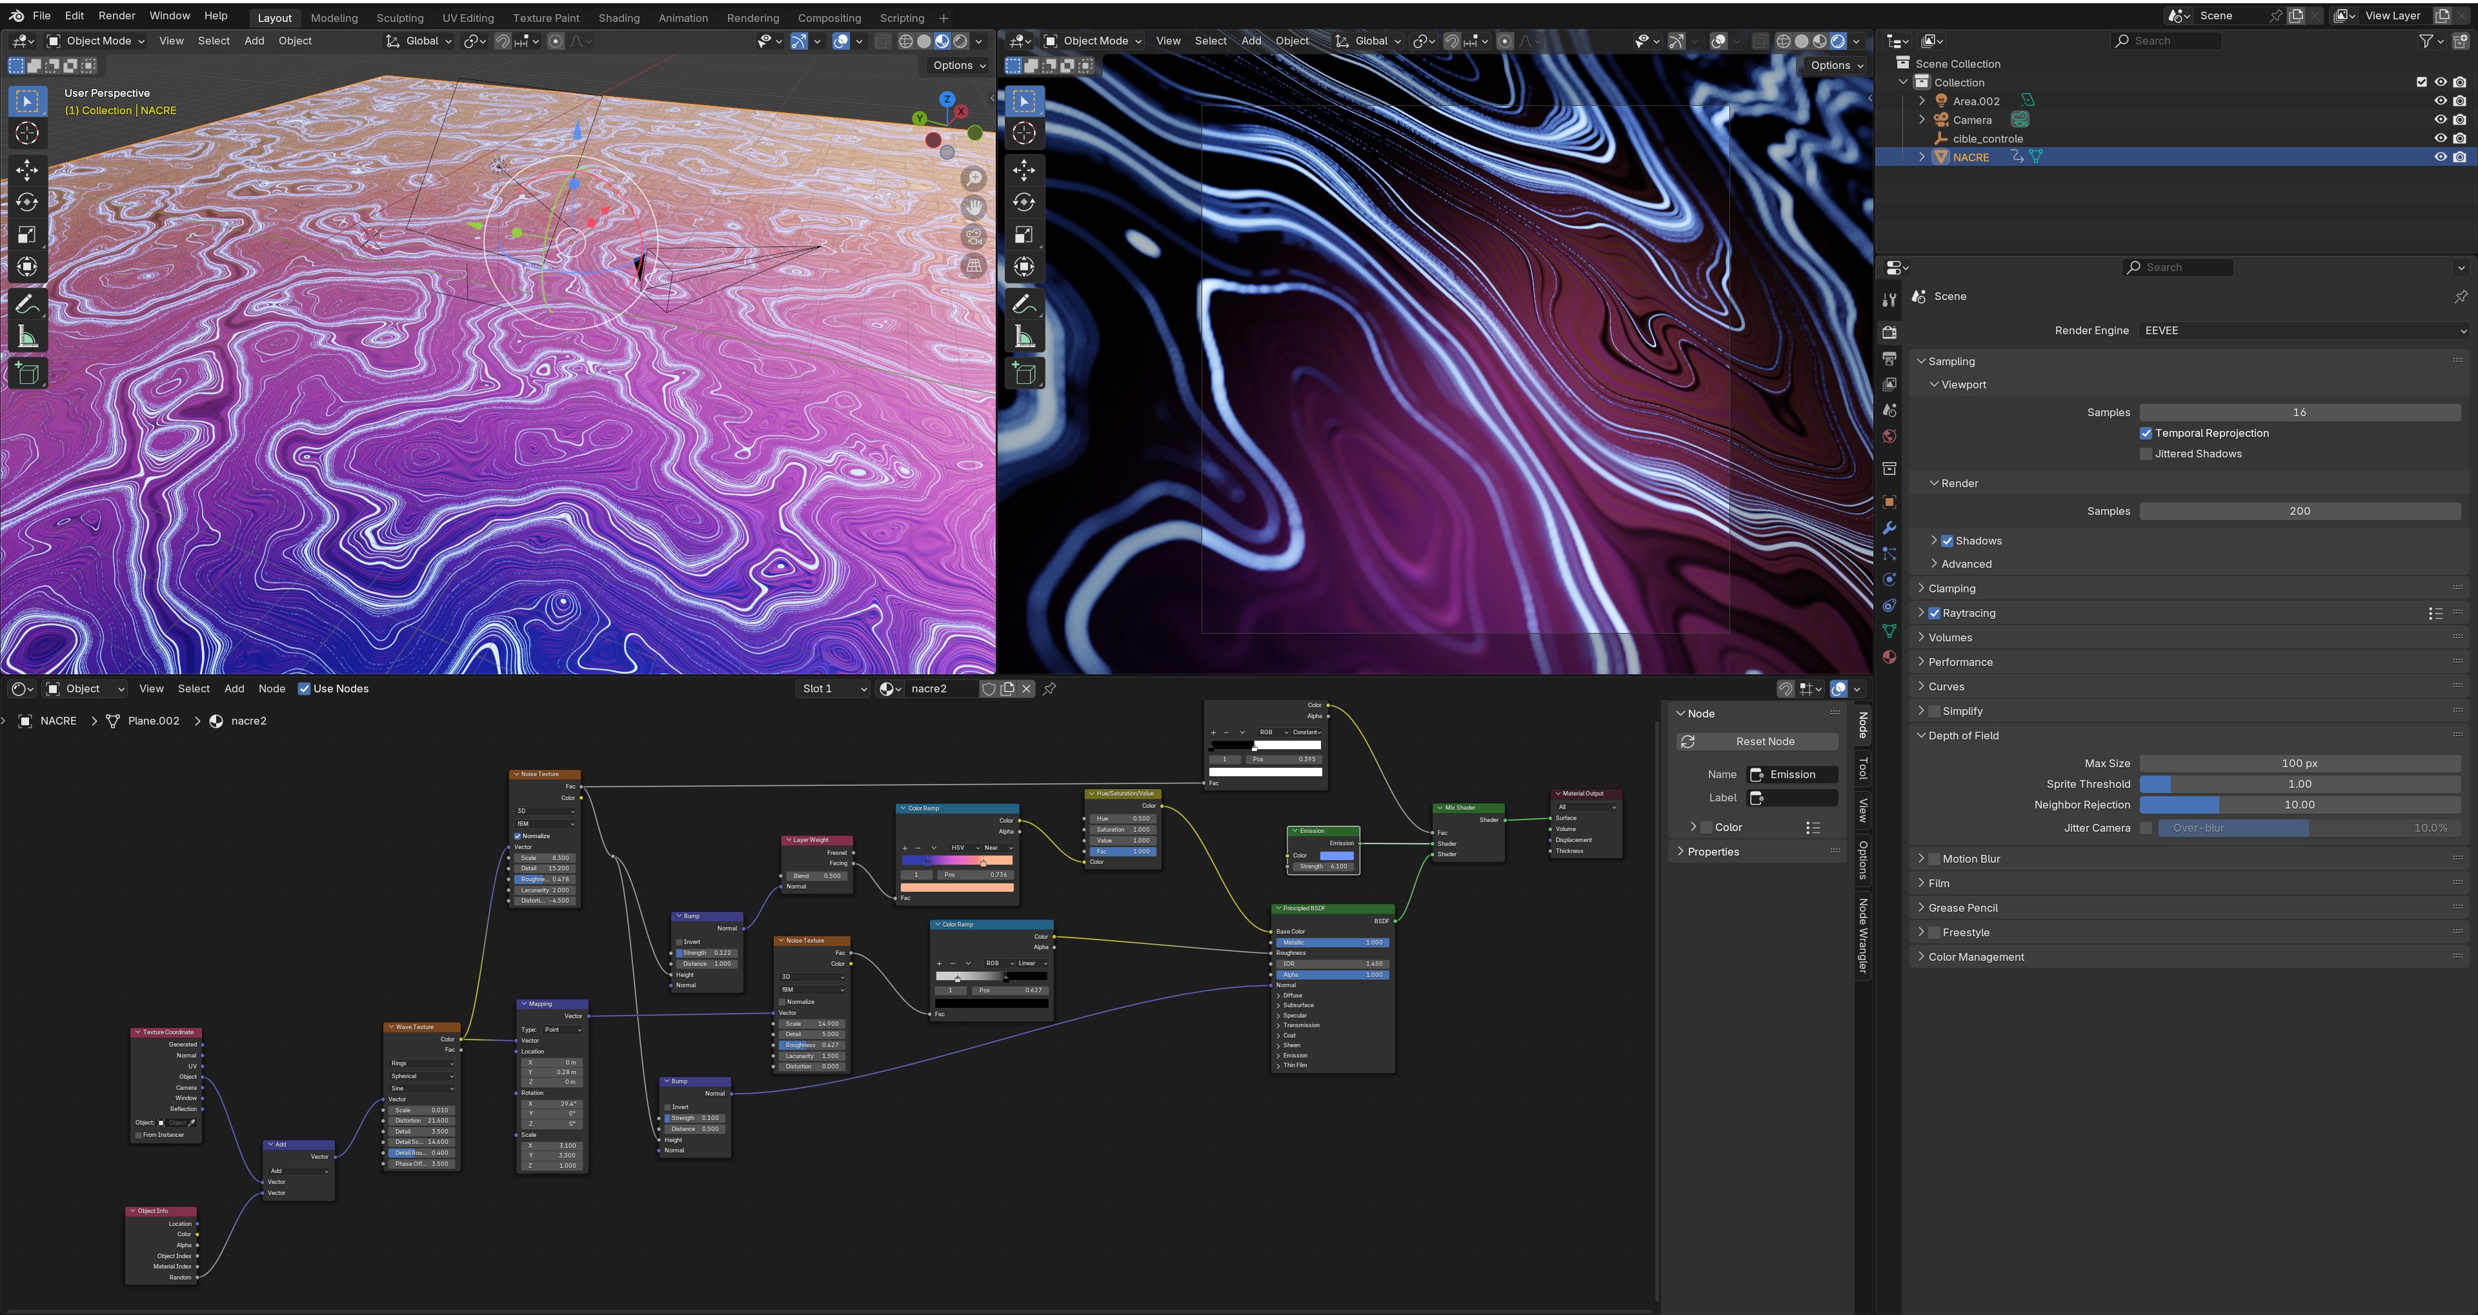
Task: Pick the Annotate tool in right viewport
Action: point(1023,305)
